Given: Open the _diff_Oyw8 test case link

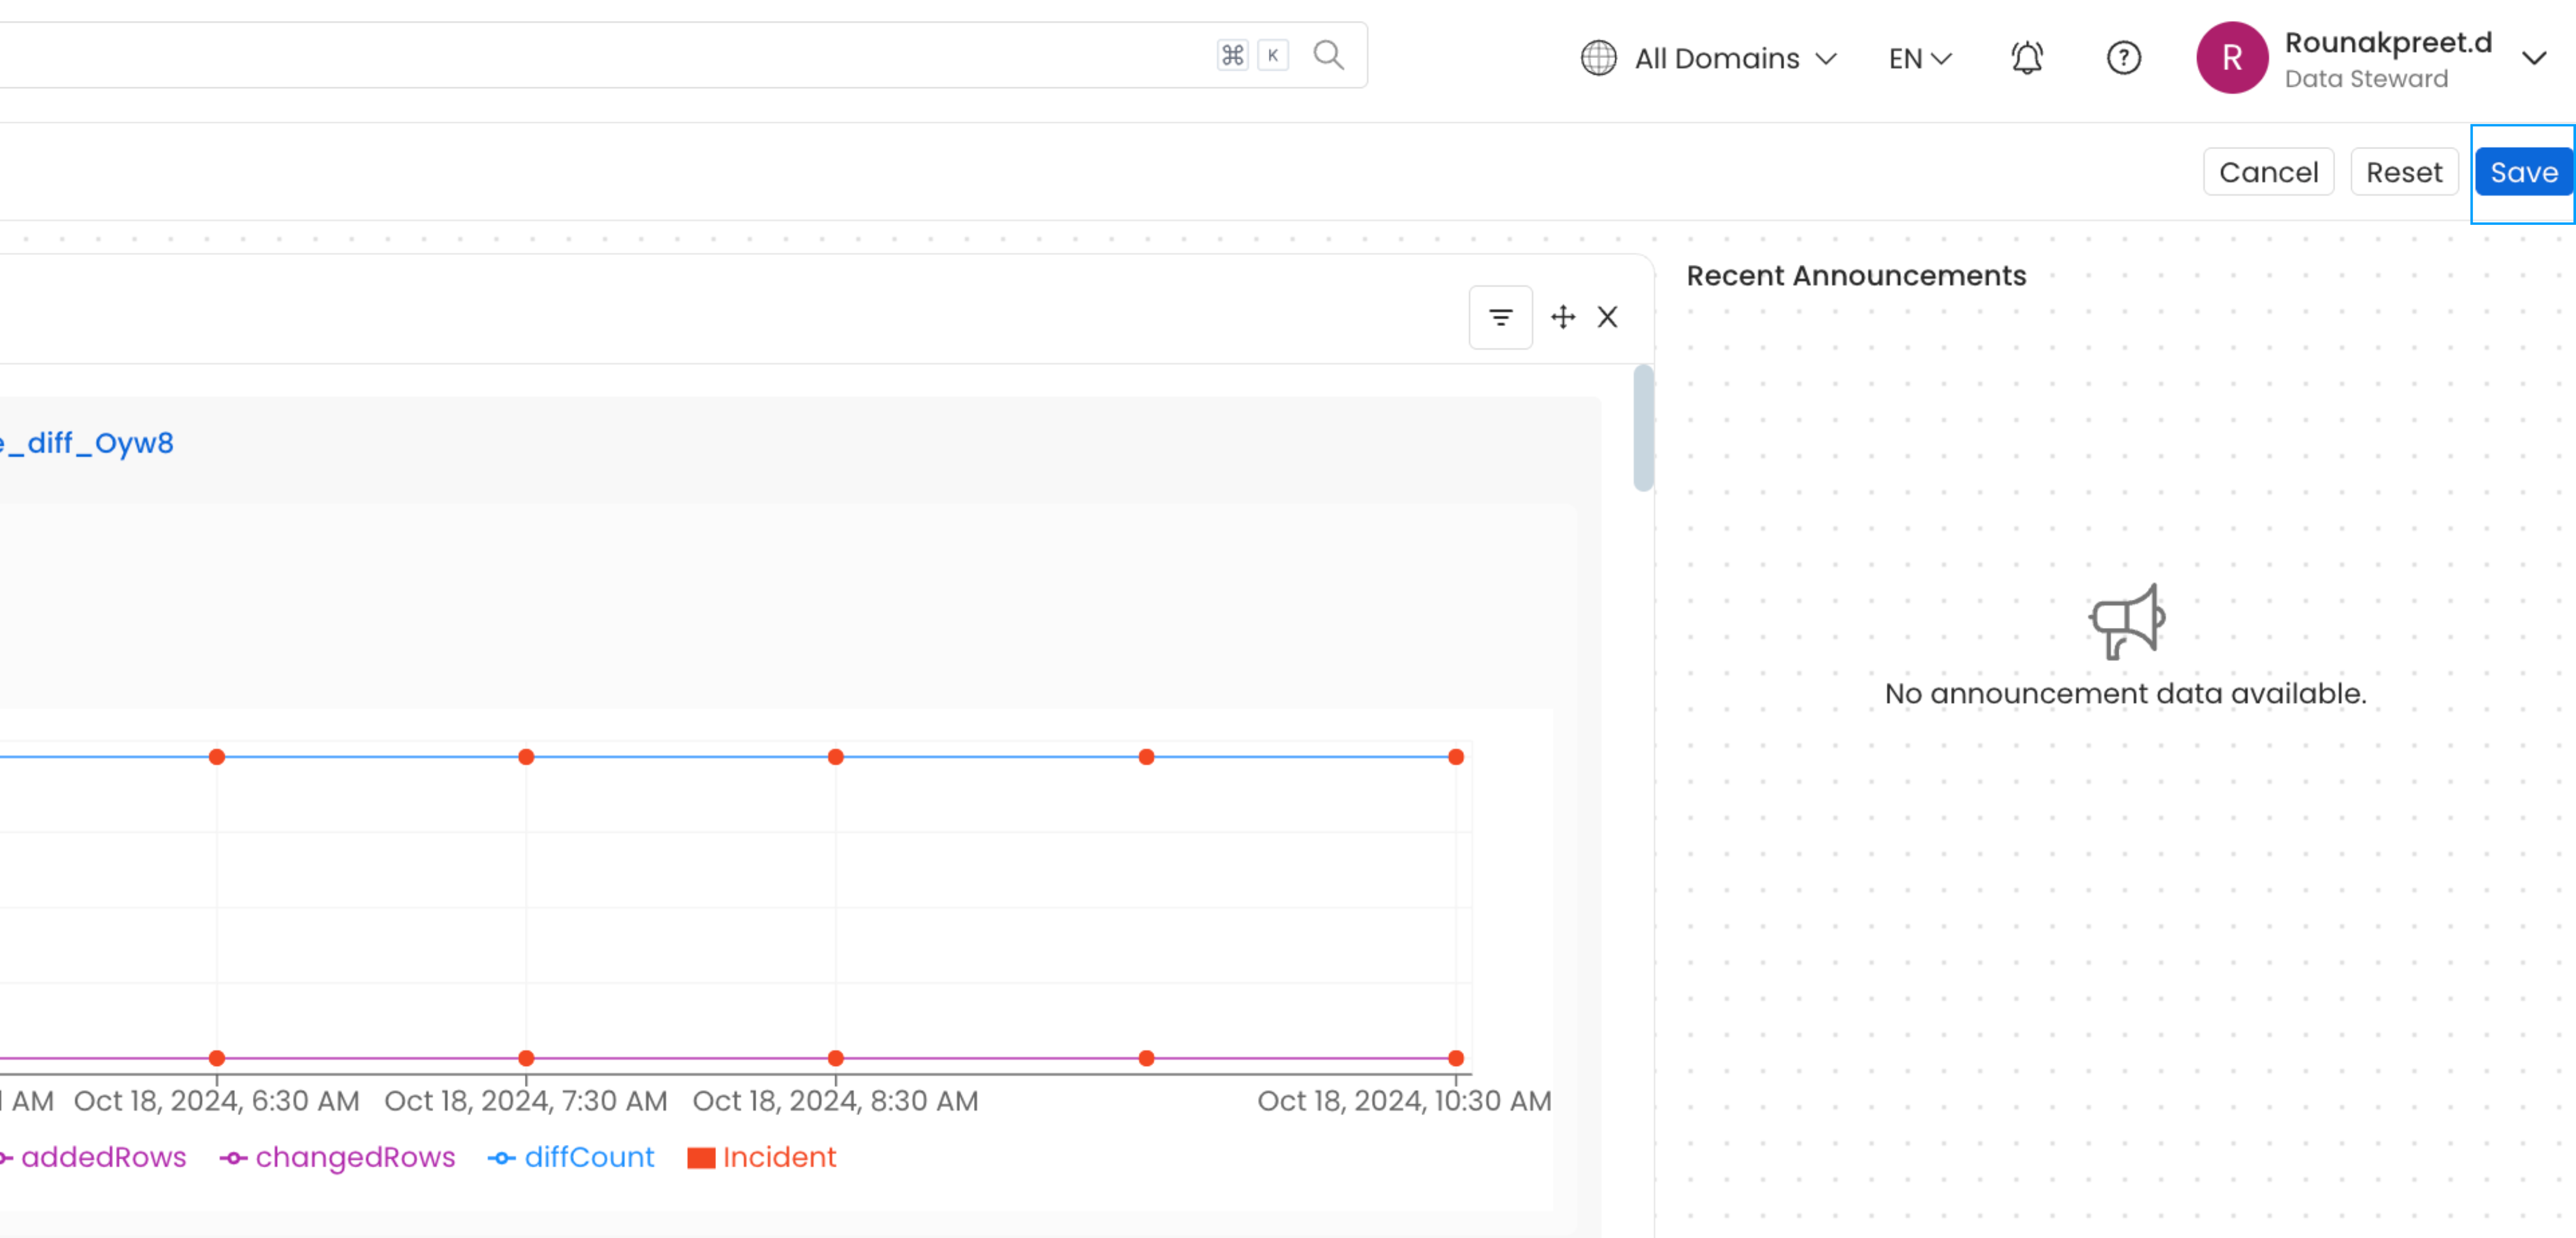Looking at the screenshot, I should click(x=87, y=443).
